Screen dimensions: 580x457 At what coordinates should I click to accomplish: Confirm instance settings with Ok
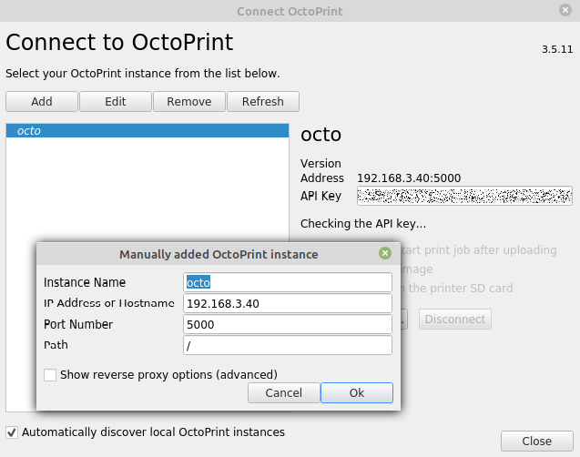[x=357, y=392]
